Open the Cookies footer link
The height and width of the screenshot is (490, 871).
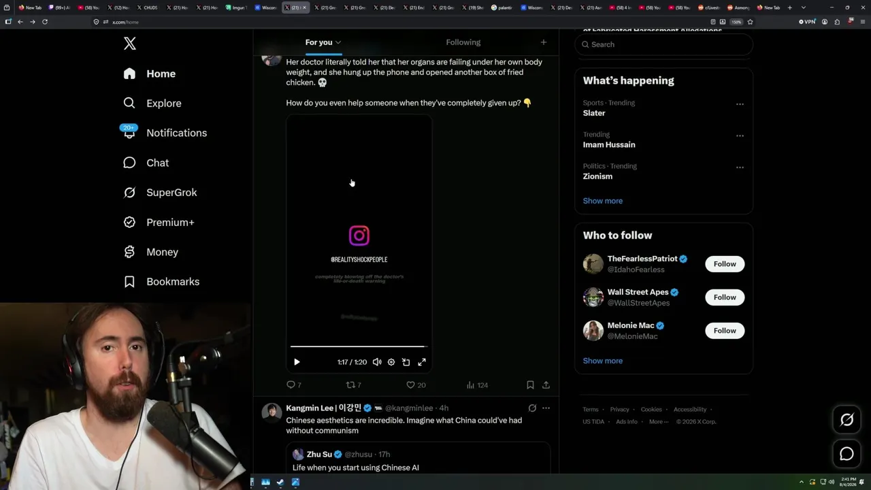651,410
